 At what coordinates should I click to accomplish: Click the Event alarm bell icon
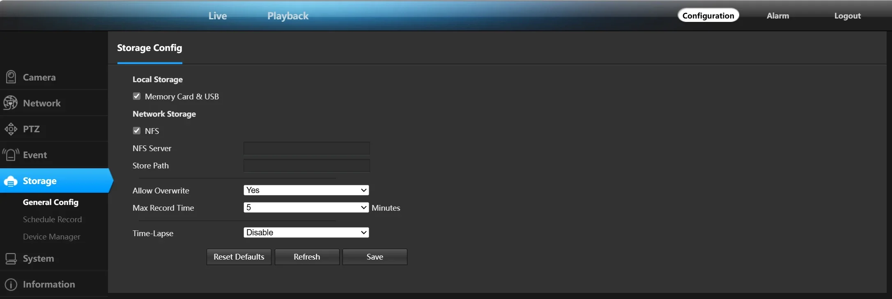(x=11, y=155)
